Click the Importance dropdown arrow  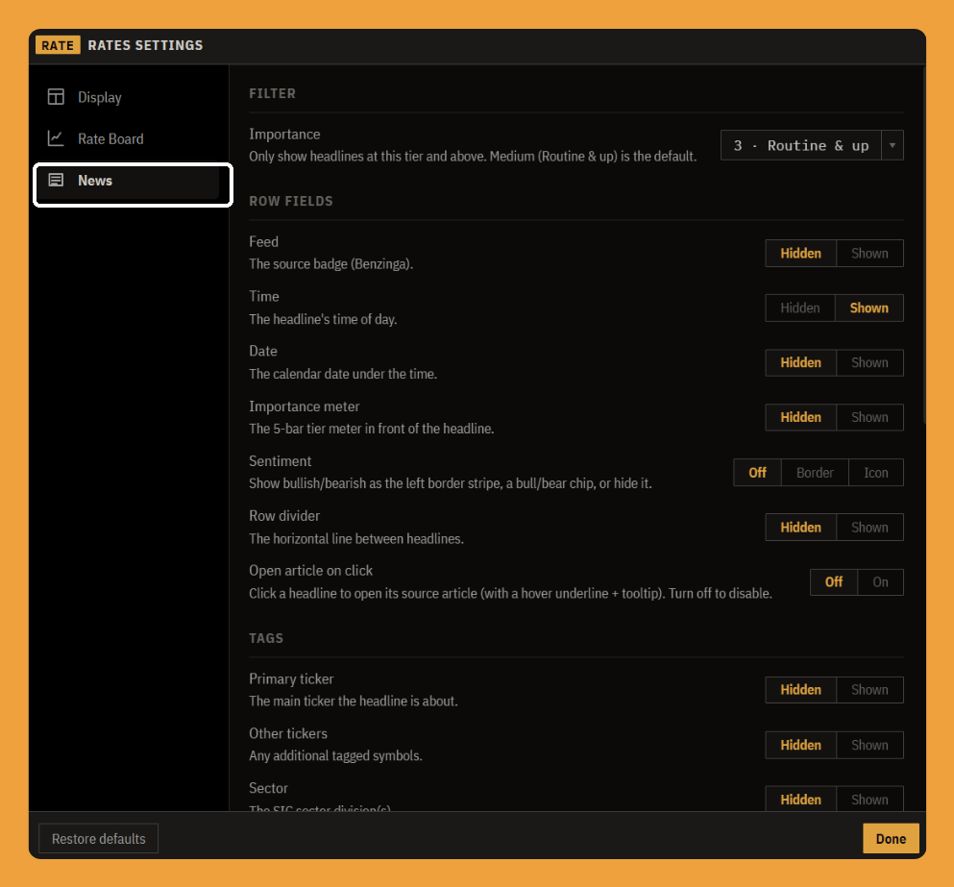893,145
